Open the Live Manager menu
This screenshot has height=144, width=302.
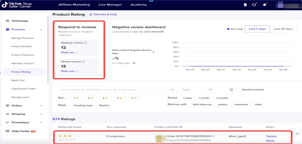[x=110, y=5]
